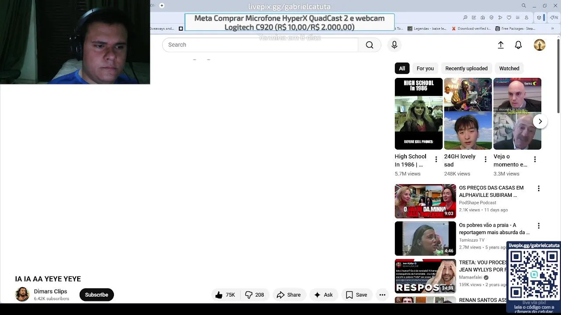Save the video to a playlist

pos(356,295)
